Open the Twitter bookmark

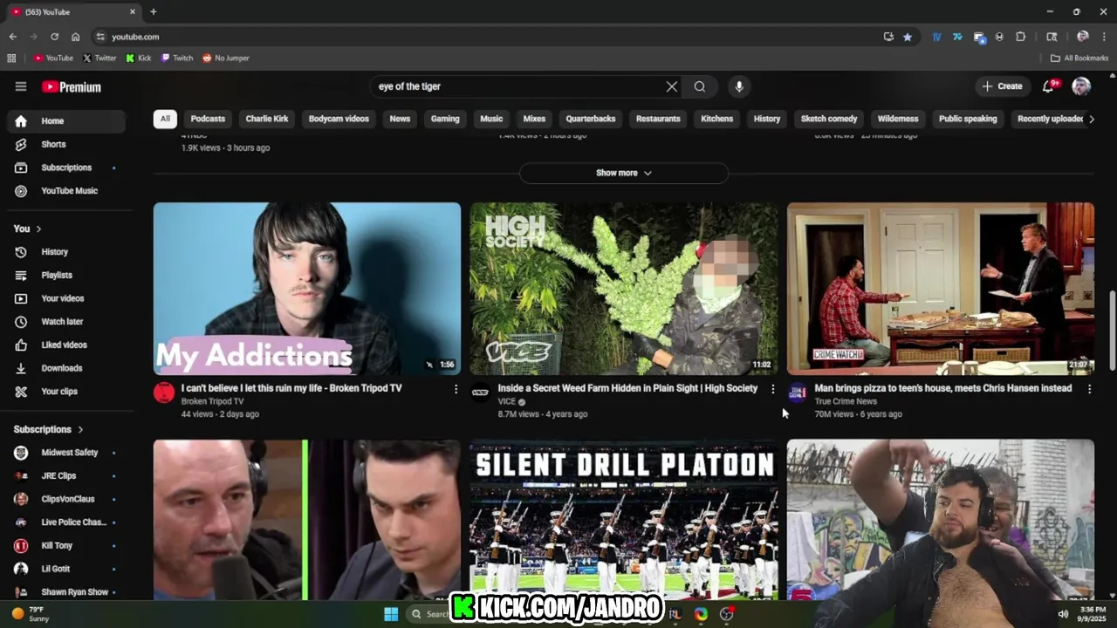(99, 58)
